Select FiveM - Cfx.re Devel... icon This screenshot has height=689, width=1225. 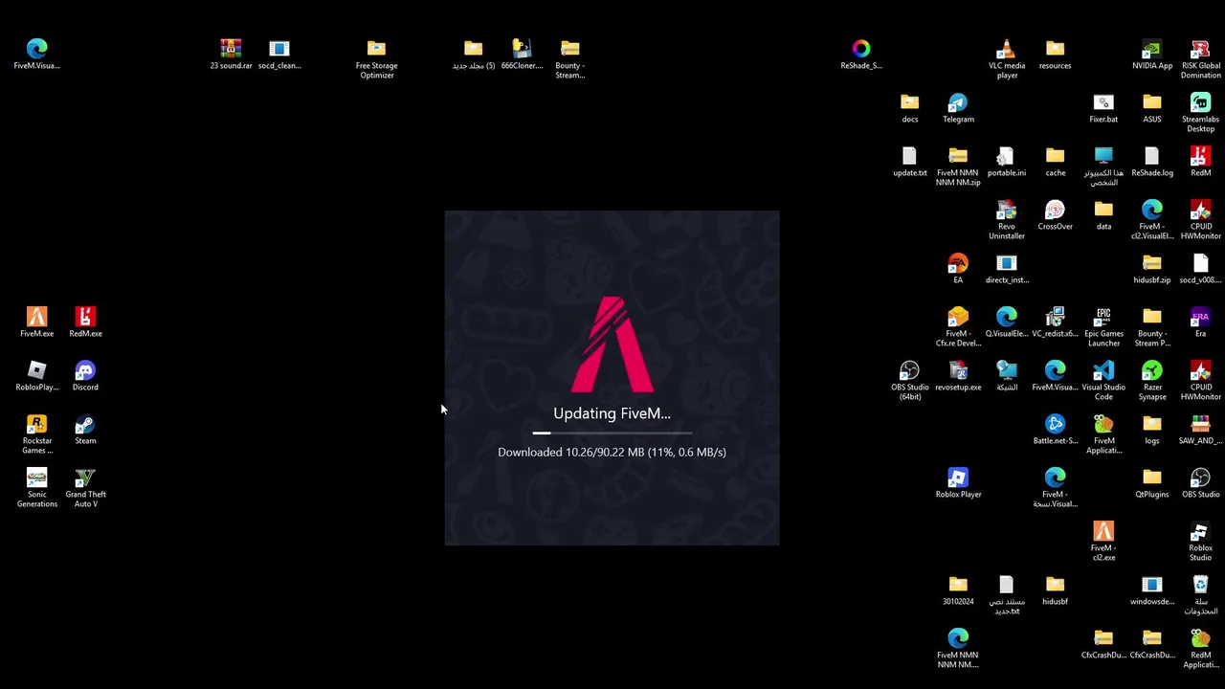click(x=958, y=326)
